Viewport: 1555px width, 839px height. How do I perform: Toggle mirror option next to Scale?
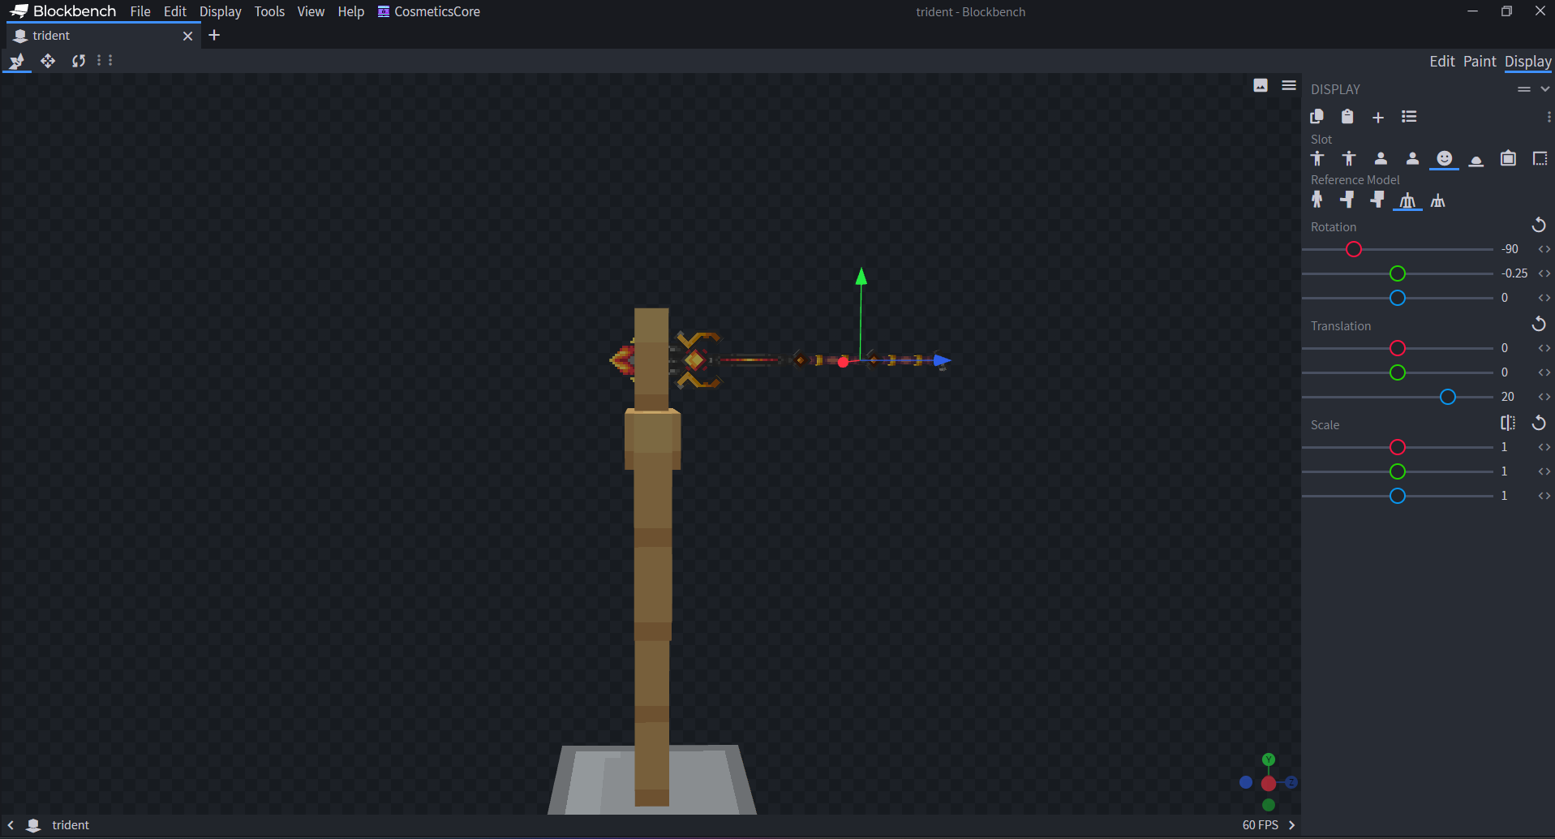[x=1508, y=424]
